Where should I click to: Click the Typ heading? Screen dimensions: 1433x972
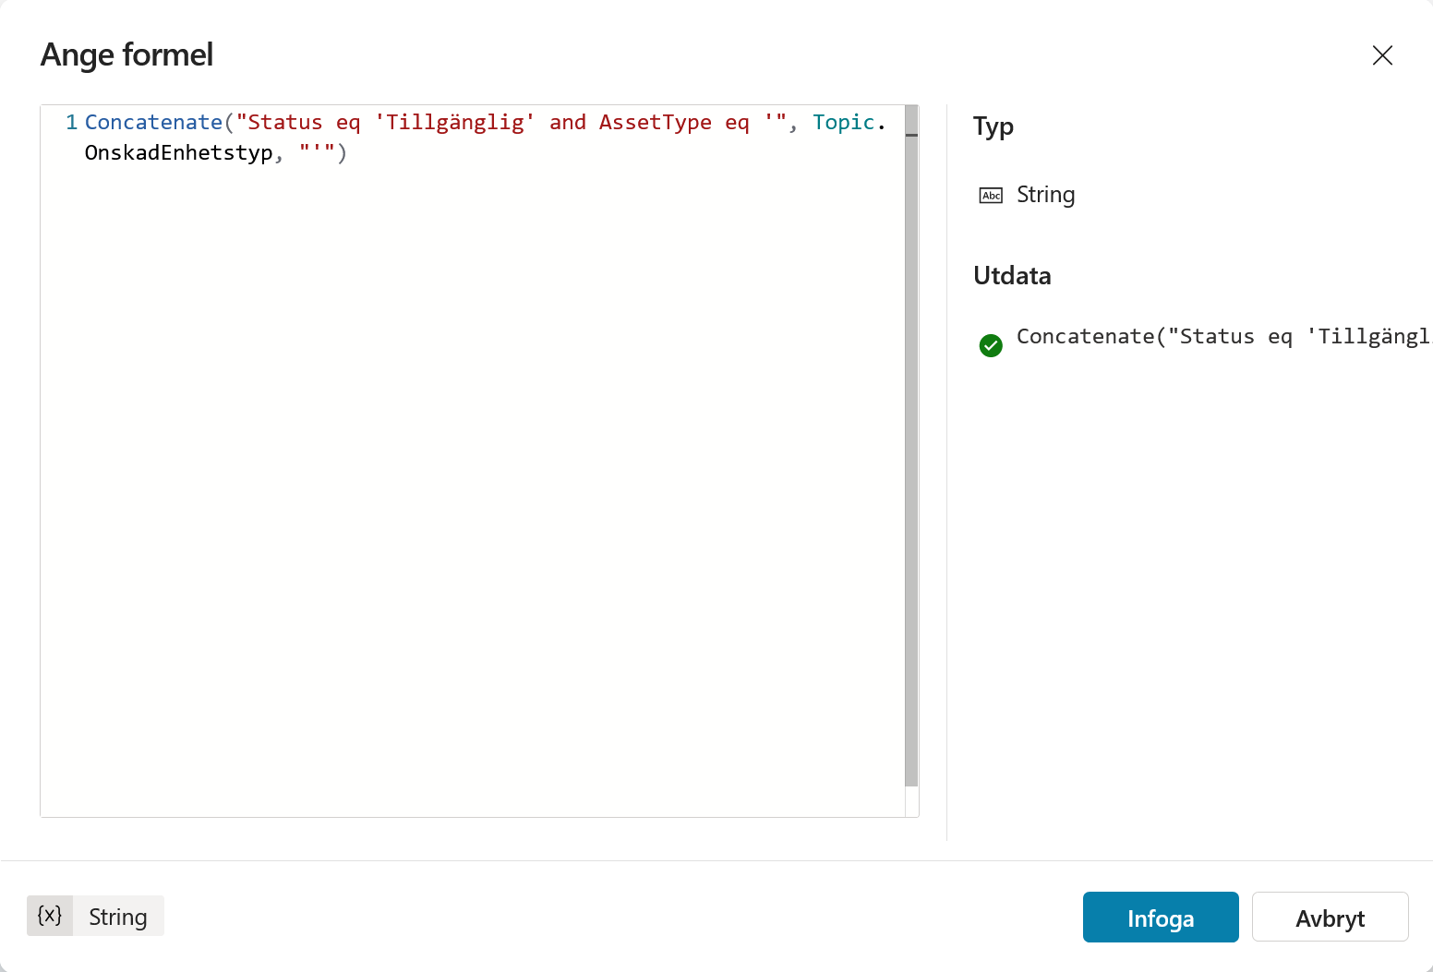(993, 126)
